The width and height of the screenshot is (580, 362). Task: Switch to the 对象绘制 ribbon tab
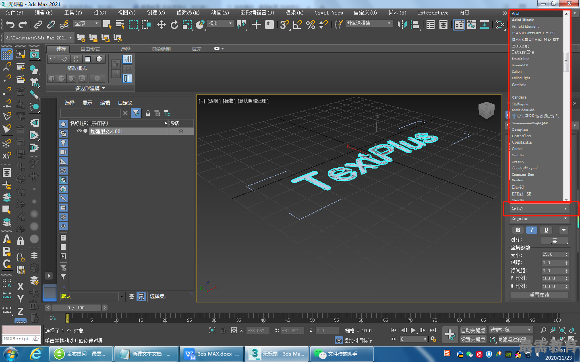click(161, 49)
